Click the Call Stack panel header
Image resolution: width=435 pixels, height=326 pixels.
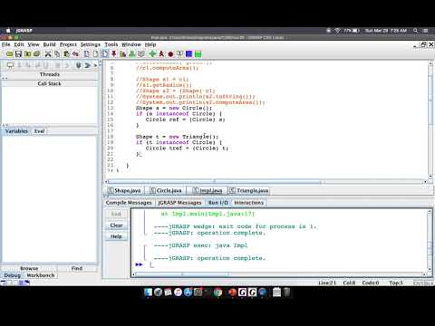click(x=50, y=83)
